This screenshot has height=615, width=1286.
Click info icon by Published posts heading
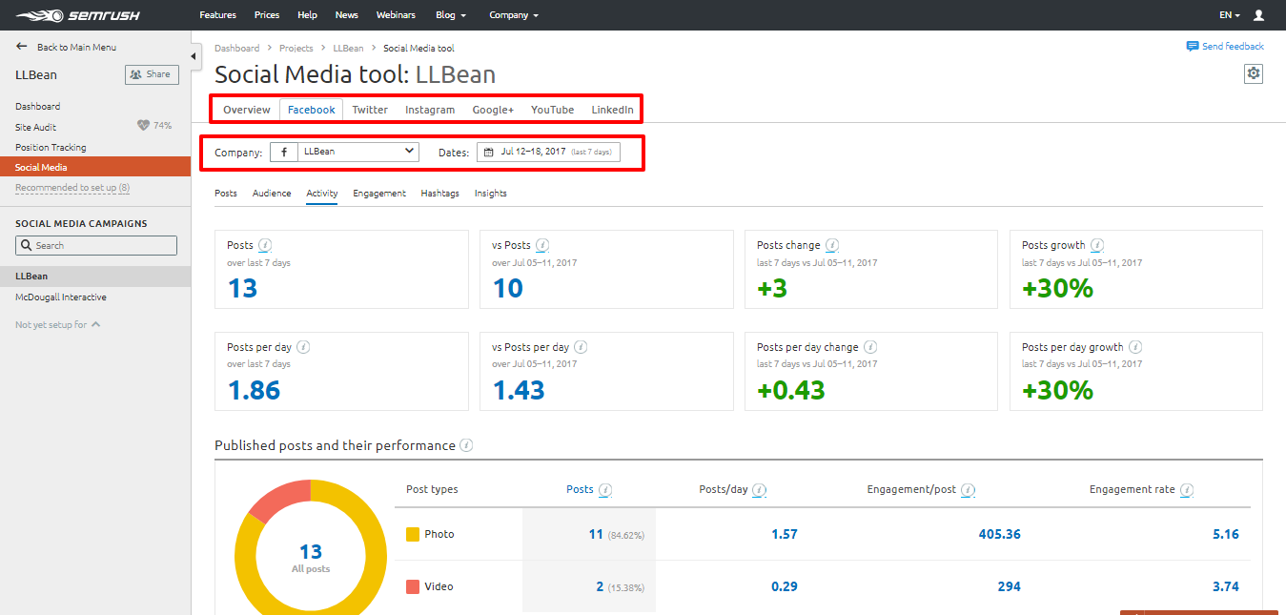466,445
